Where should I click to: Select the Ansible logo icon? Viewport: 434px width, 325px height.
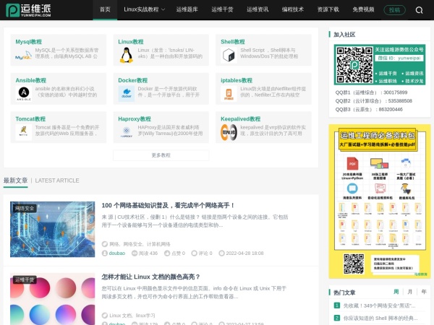(x=23, y=93)
